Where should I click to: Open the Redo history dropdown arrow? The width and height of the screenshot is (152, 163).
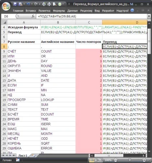pos(39,4)
